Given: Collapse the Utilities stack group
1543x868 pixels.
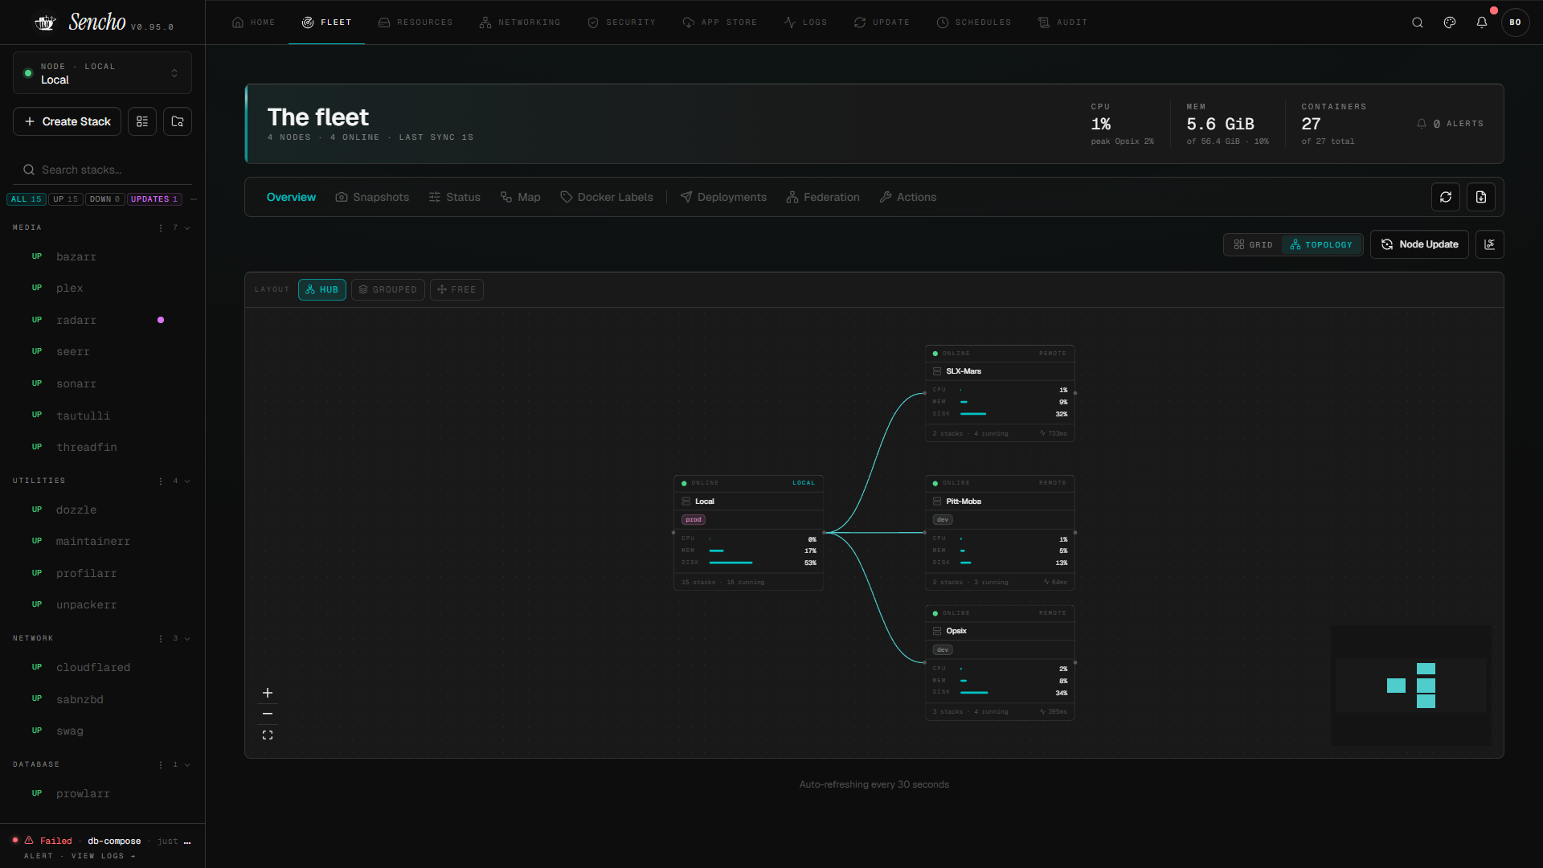Looking at the screenshot, I should (187, 481).
